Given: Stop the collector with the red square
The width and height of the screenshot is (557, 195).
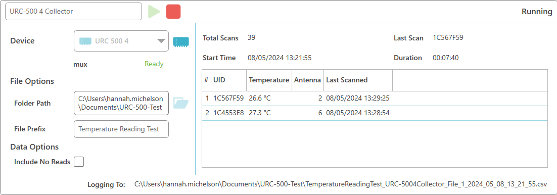Looking at the screenshot, I should click(x=173, y=12).
